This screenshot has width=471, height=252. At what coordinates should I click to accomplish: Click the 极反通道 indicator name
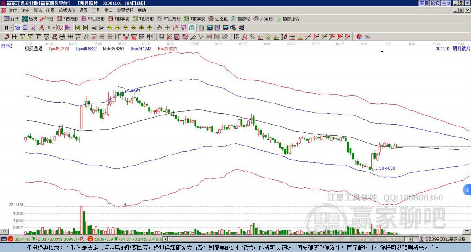[33, 48]
